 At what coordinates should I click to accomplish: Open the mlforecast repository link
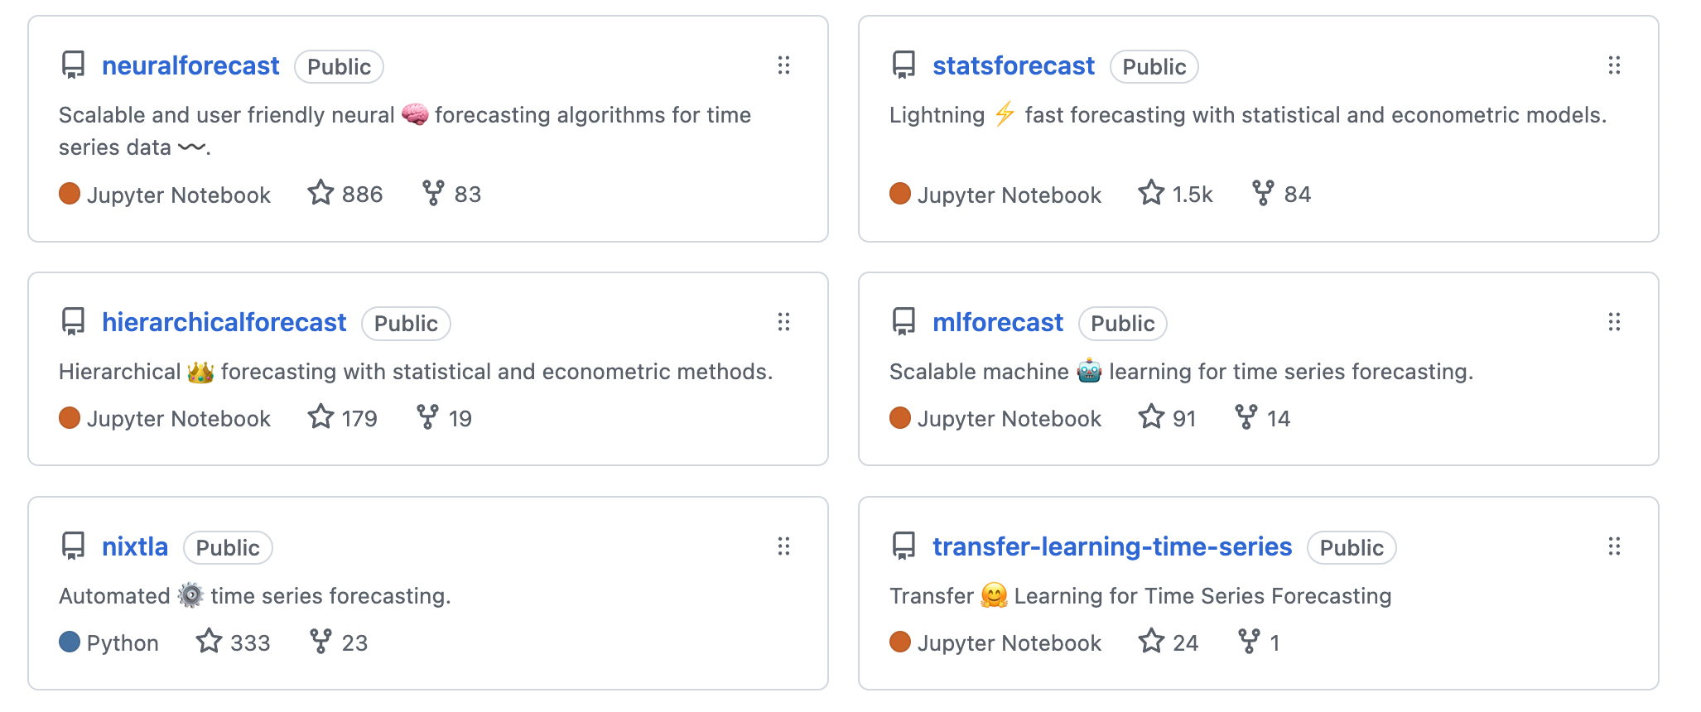(x=998, y=323)
